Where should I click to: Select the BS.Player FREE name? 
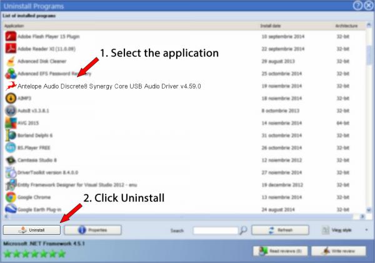(x=34, y=148)
